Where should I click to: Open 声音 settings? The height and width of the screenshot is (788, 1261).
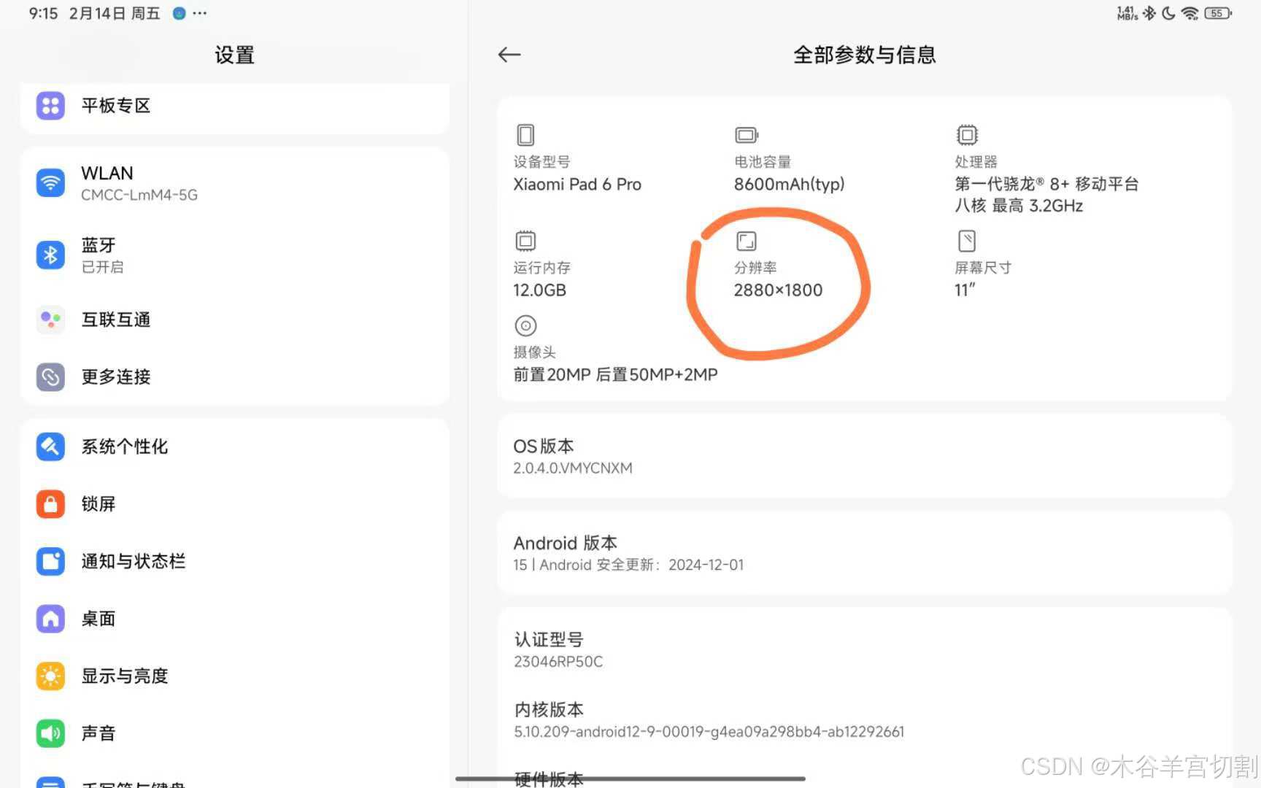coord(235,733)
